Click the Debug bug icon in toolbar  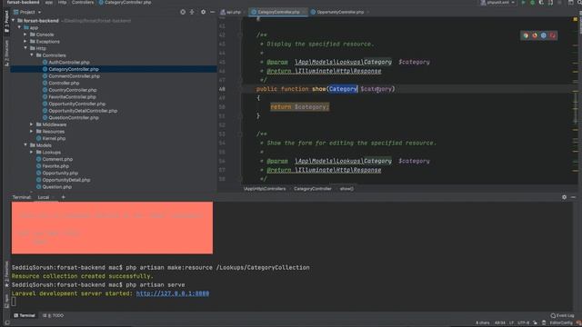pos(532,3)
